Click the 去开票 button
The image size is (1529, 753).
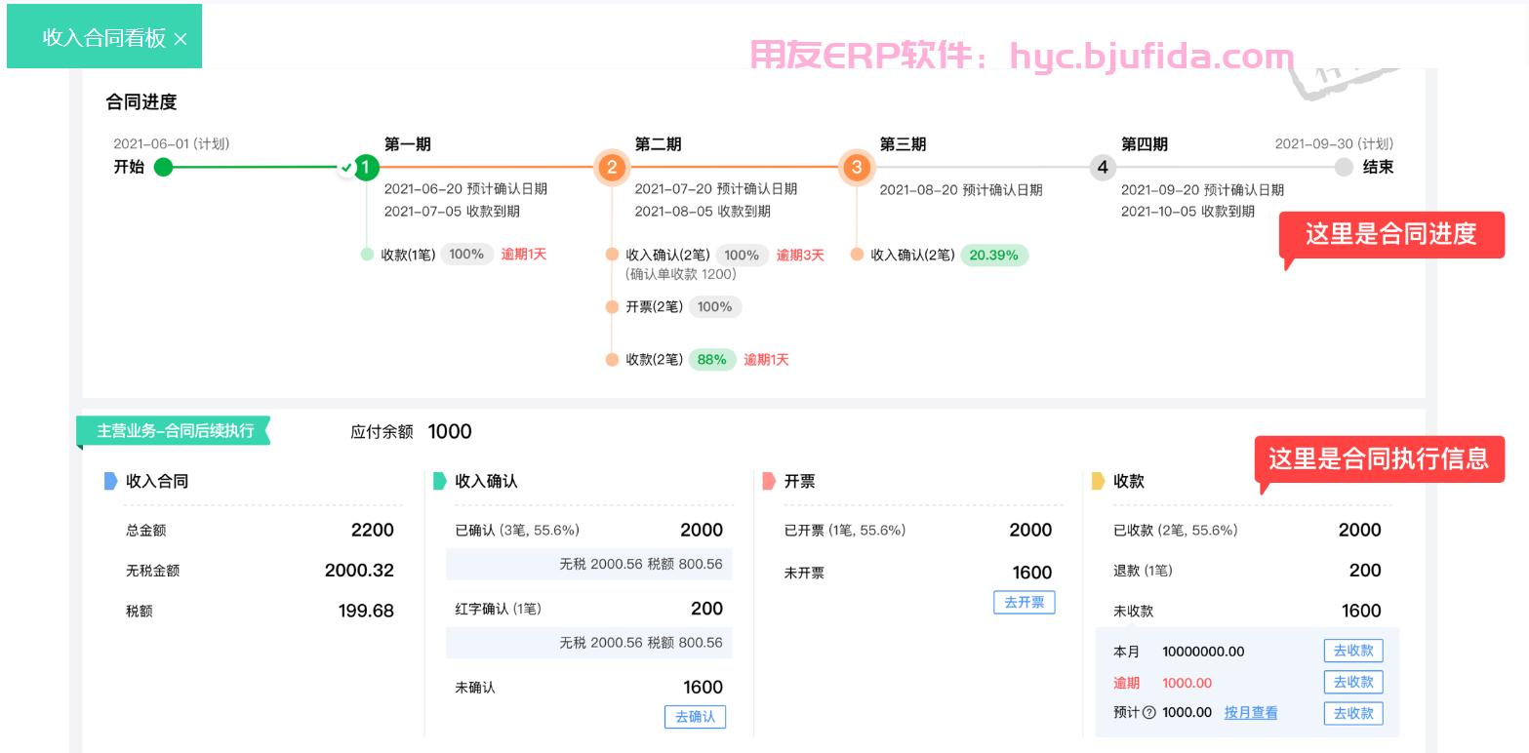coord(1025,603)
